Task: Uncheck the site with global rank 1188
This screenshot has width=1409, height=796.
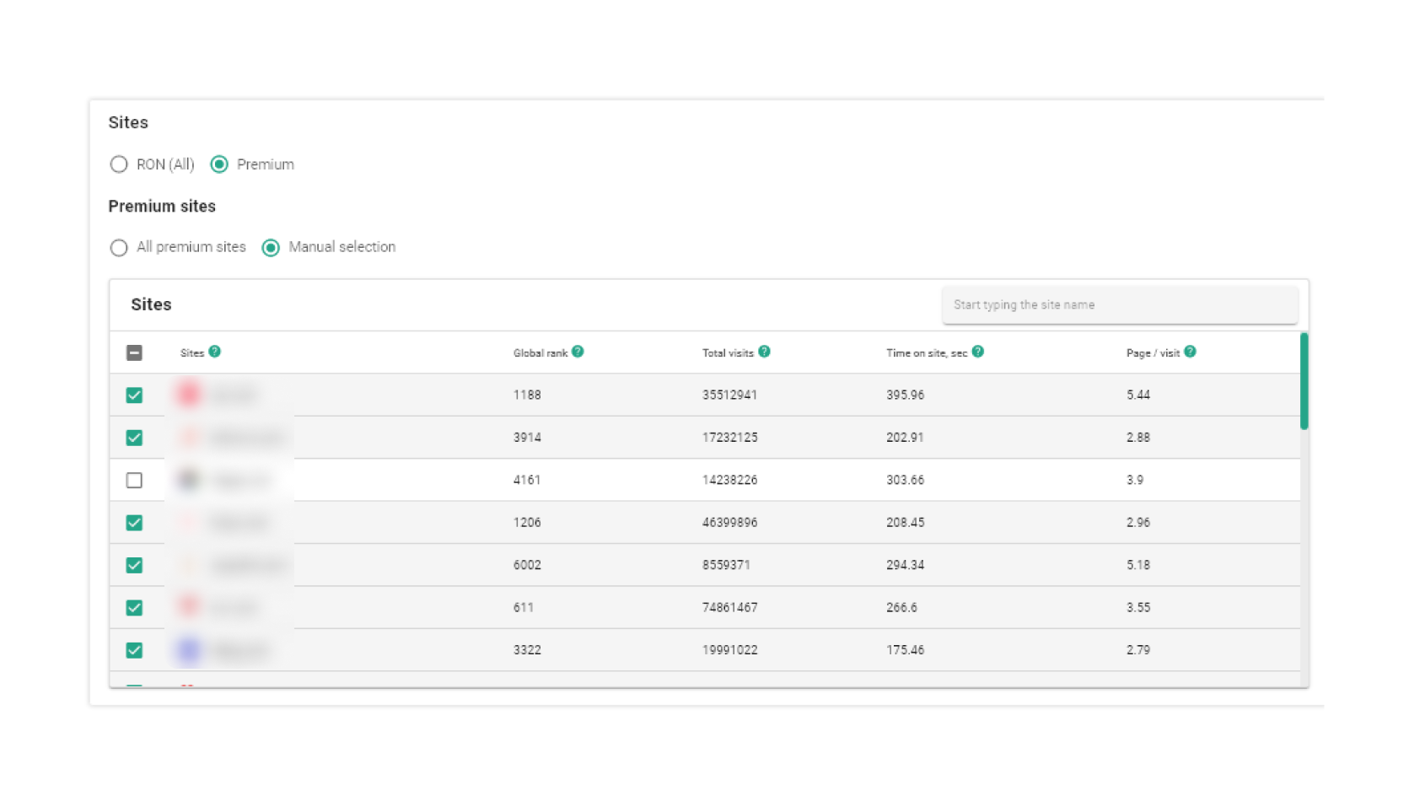Action: [134, 395]
